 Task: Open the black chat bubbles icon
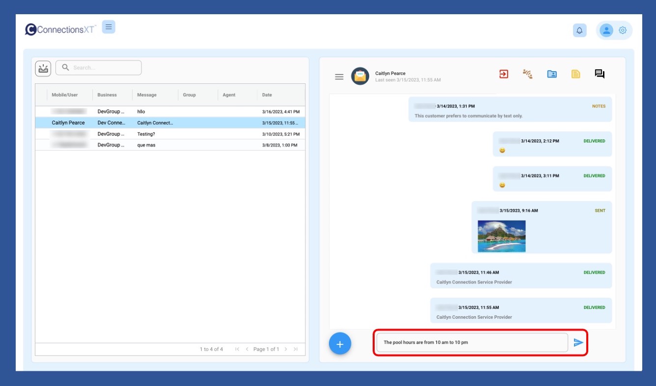point(600,74)
